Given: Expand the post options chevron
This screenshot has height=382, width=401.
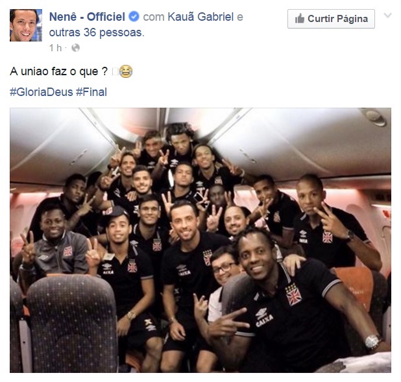Looking at the screenshot, I should (x=388, y=16).
